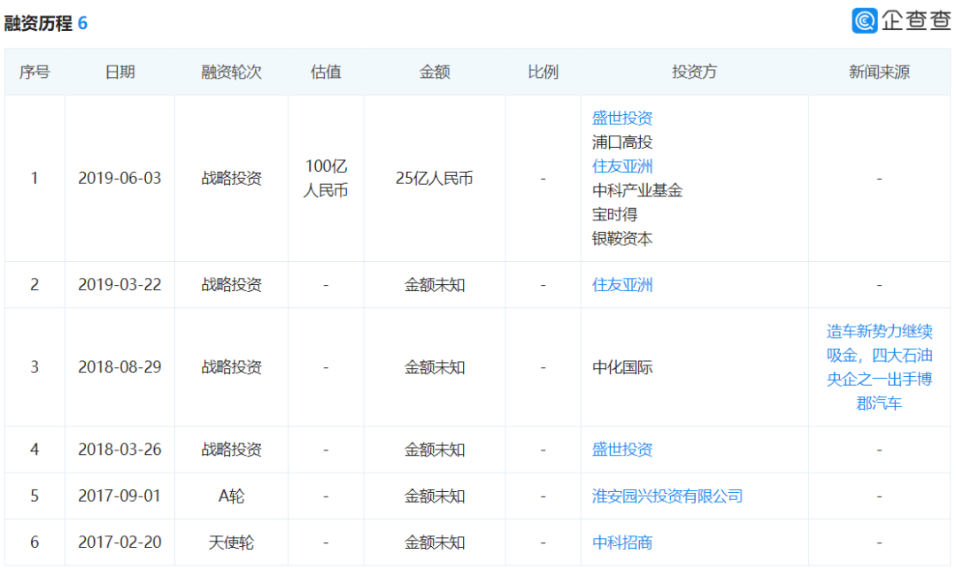Open the 盛世投资 link in the 2018-03-26 row
956x577 pixels.
[622, 450]
